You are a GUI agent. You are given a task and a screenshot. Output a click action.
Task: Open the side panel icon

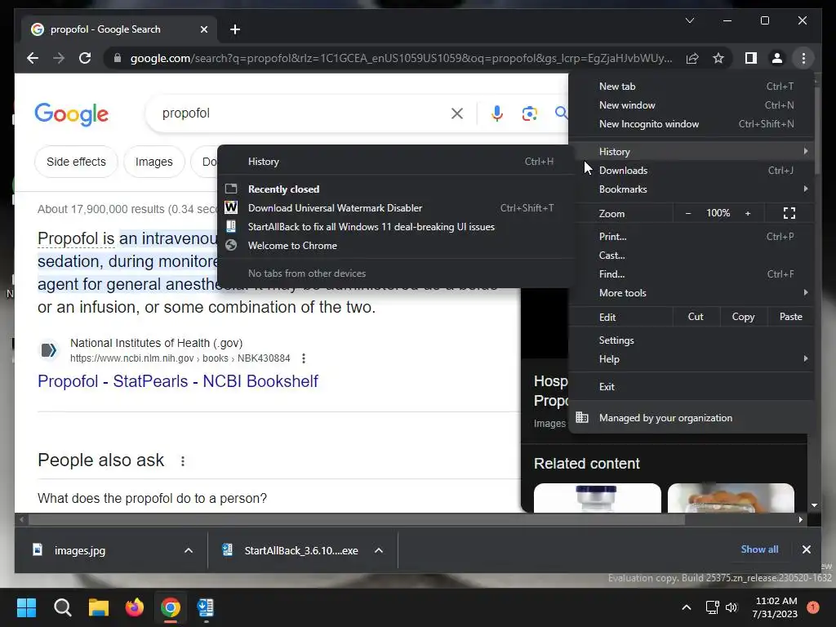tap(751, 58)
